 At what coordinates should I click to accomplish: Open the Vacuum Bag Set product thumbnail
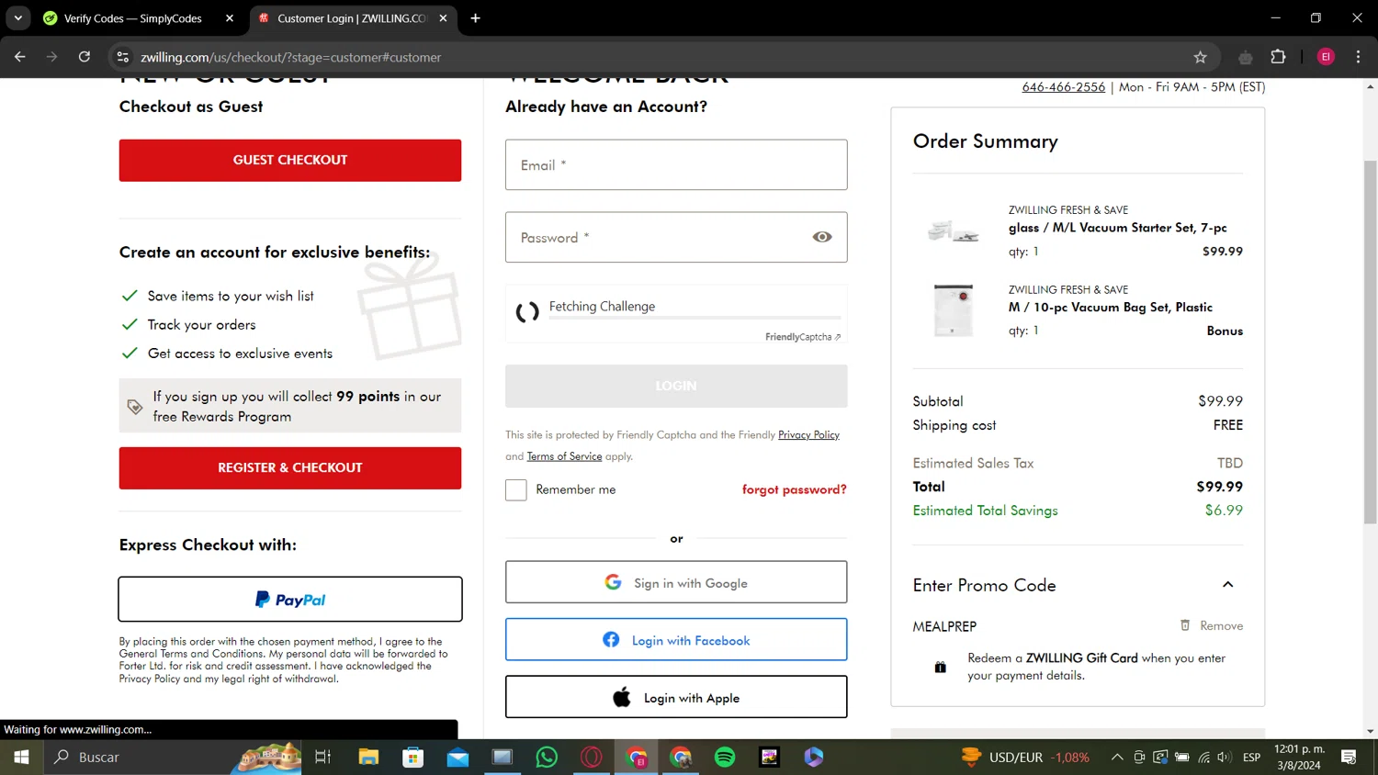954,309
